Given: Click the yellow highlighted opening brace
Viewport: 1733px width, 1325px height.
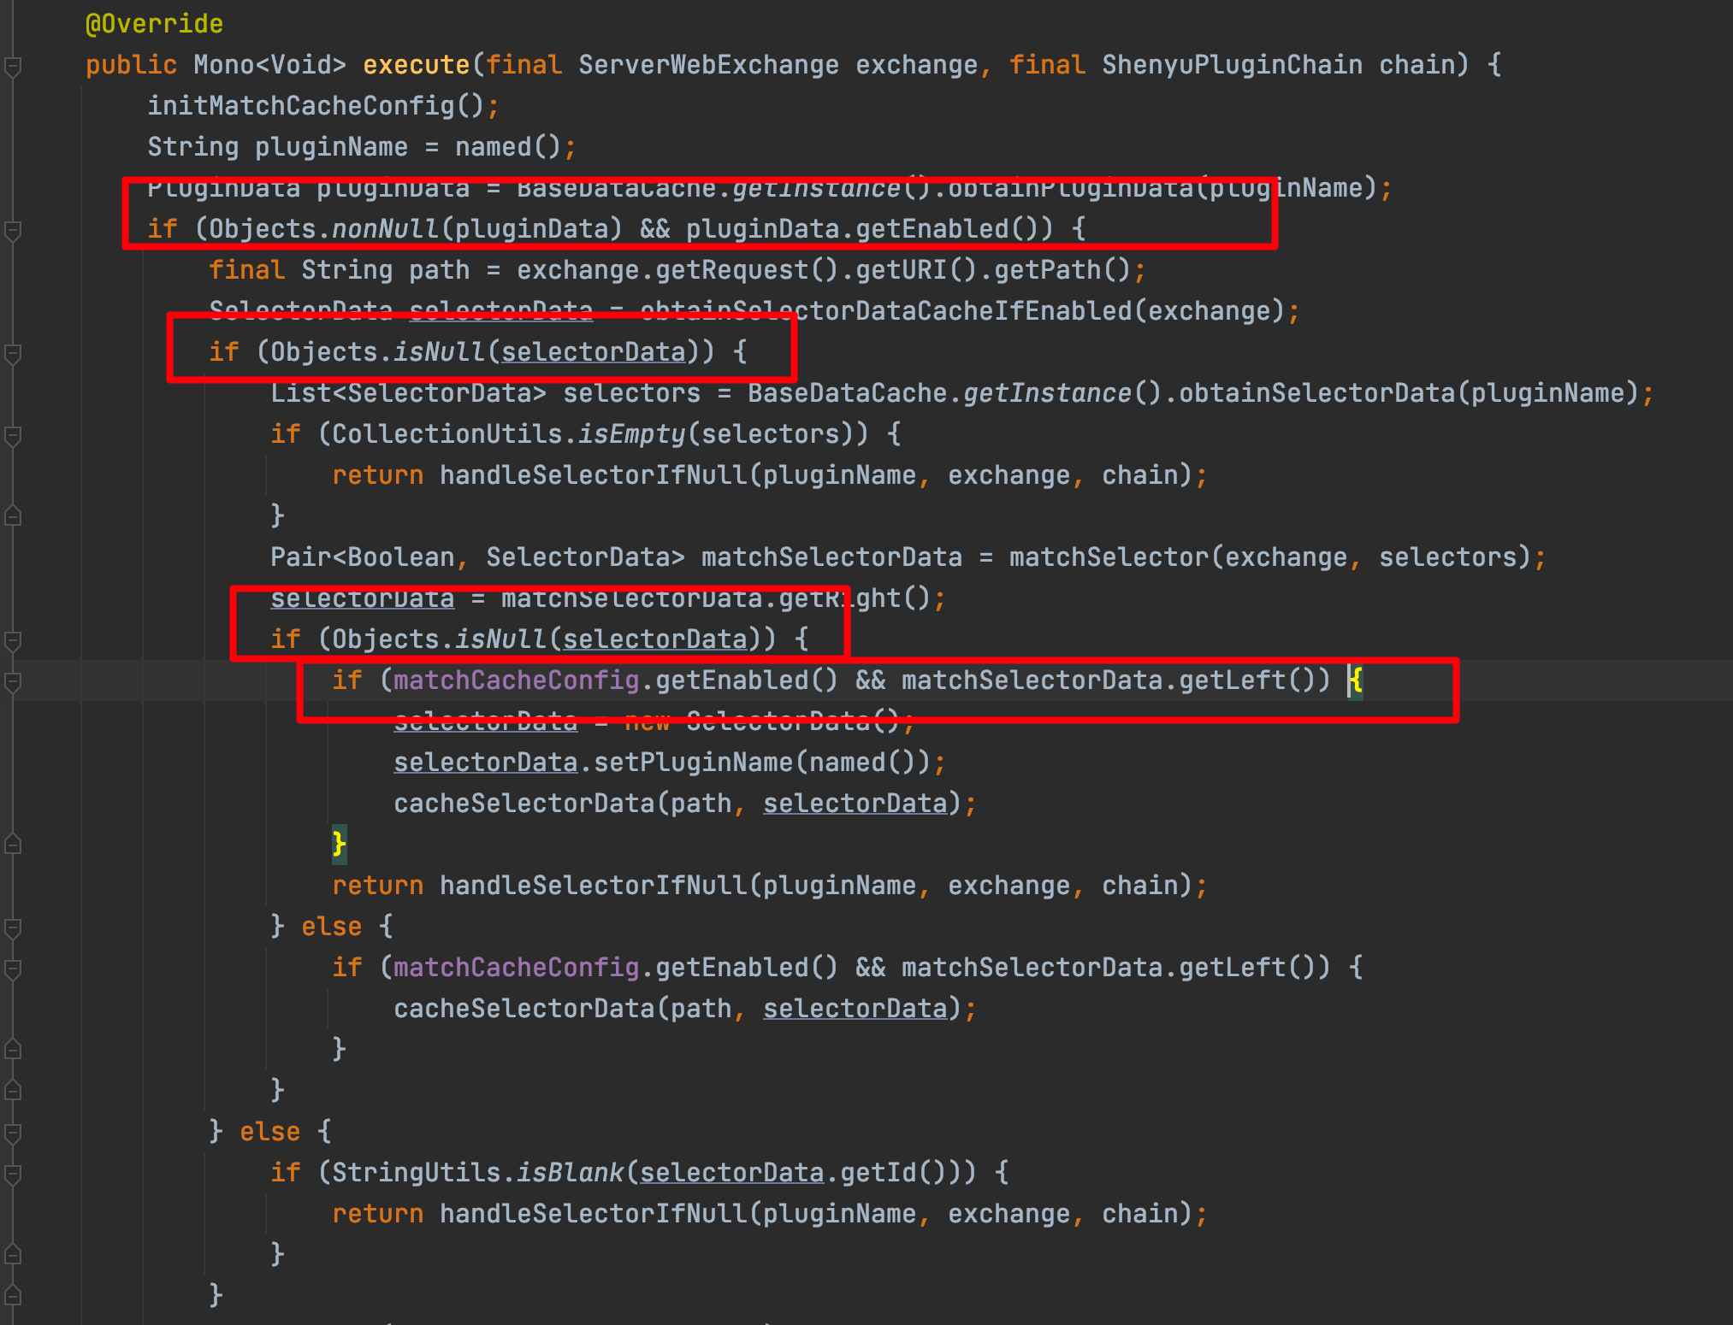Looking at the screenshot, I should click(1357, 680).
